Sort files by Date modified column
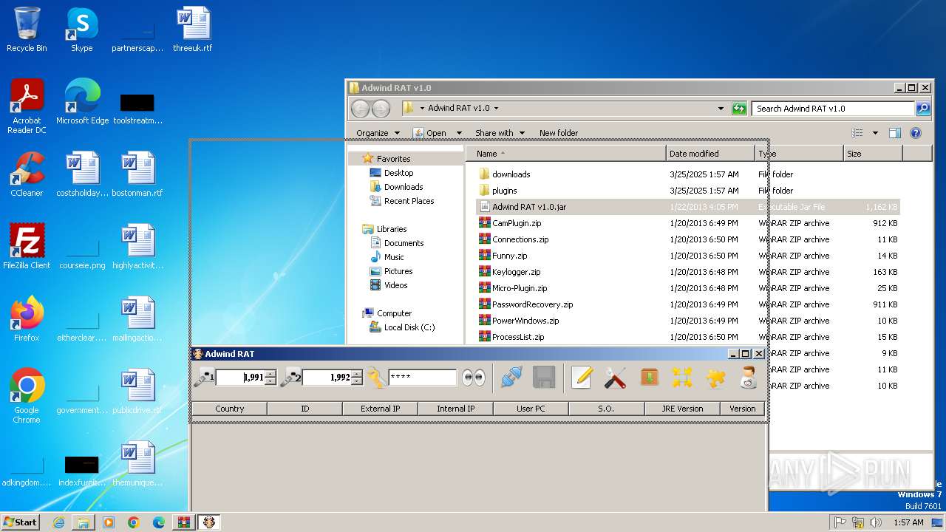946x532 pixels. tap(710, 154)
